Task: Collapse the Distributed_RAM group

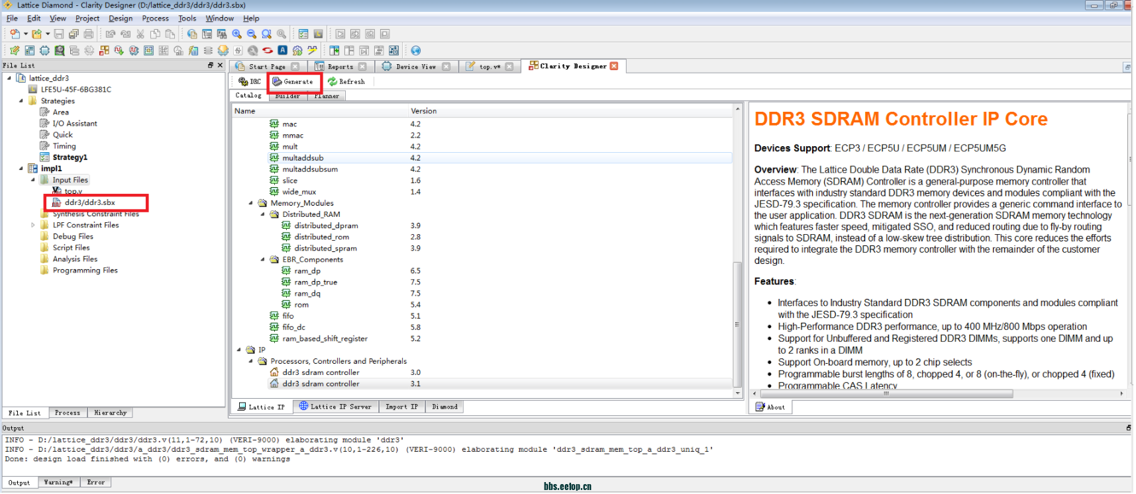Action: [x=262, y=215]
